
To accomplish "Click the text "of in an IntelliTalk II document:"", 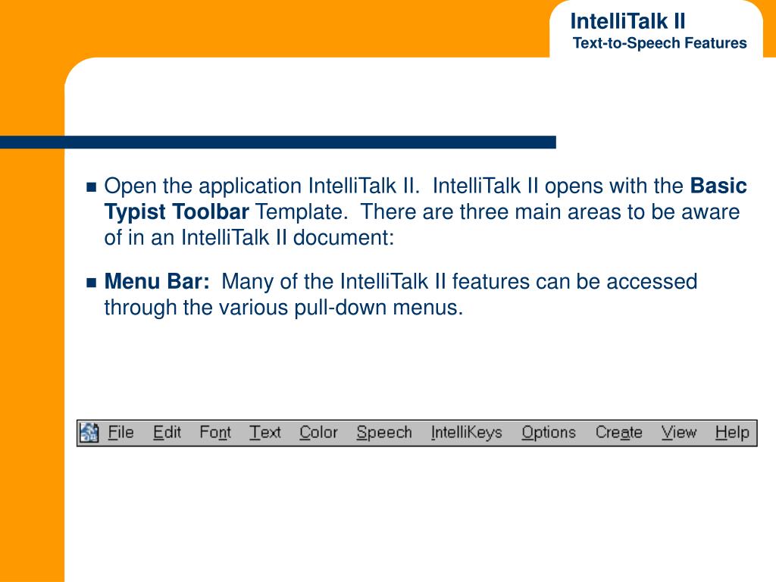I will 249,237.
